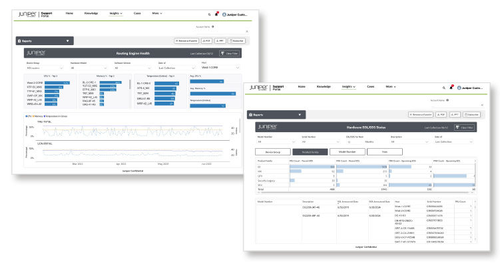This screenshot has width=500, height=263.
Task: Open More menu in Hardware EOL/EOS window
Action: 391,86
